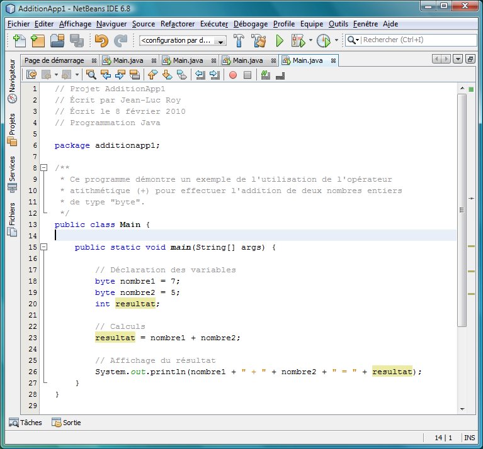Collapse the main method fold at line 15
The height and width of the screenshot is (449, 483).
[x=44, y=247]
